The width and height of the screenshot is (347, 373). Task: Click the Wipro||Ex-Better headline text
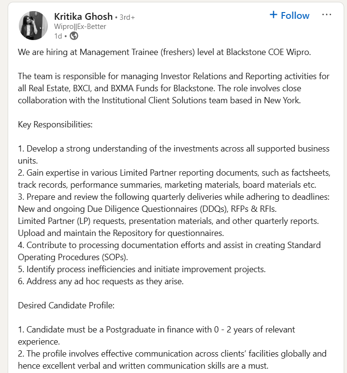click(80, 27)
